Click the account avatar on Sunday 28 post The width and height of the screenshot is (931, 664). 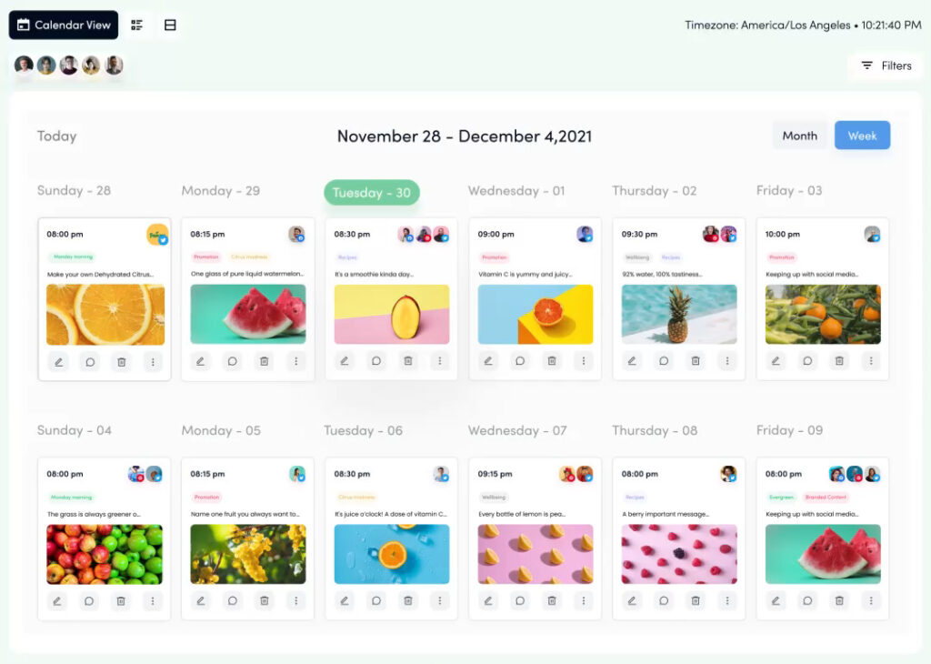pyautogui.click(x=157, y=235)
